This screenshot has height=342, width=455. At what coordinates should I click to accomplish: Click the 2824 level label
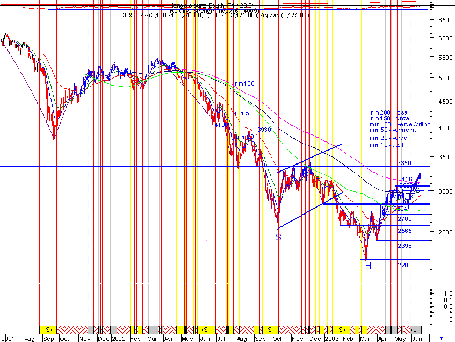tap(400, 209)
